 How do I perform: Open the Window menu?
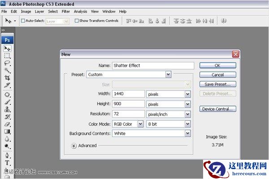point(109,12)
